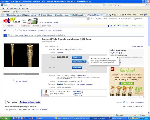The width and height of the screenshot is (150, 120).
Task: Open the Favorites menu
Action: coord(17,8)
